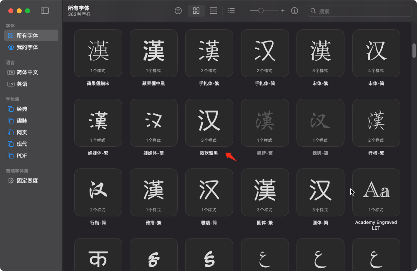Decrease preview size with minus button

246,11
